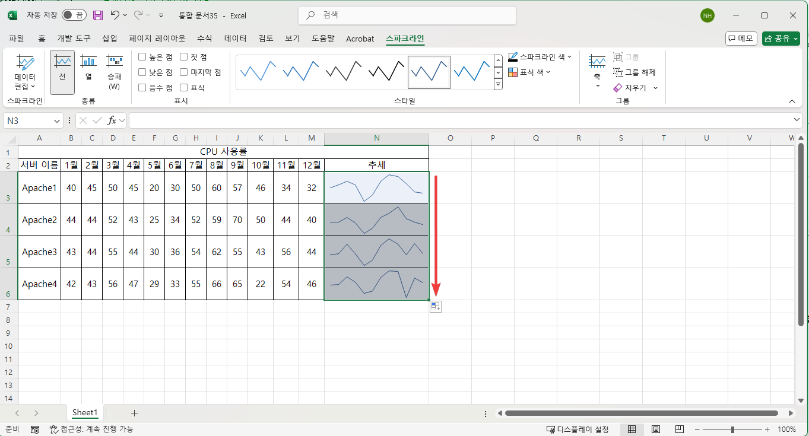The width and height of the screenshot is (809, 436).
Task: Click the Undo icon
Action: tap(115, 15)
